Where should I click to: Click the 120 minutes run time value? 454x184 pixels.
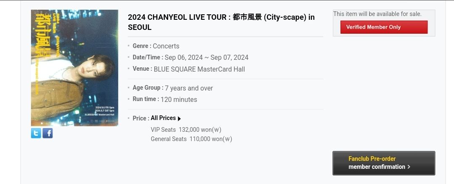point(179,99)
